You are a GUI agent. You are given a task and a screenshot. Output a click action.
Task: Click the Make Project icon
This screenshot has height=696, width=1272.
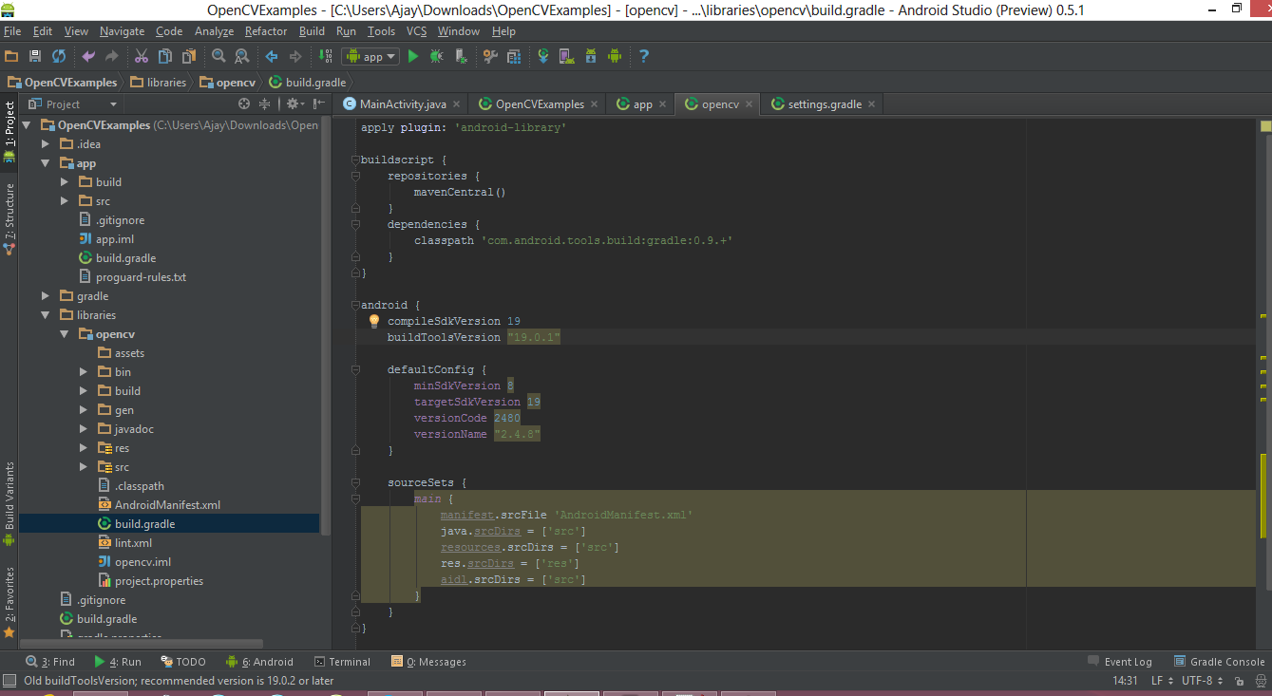[325, 57]
